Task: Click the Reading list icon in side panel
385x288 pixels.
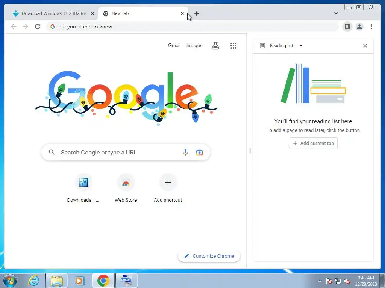Action: click(262, 46)
